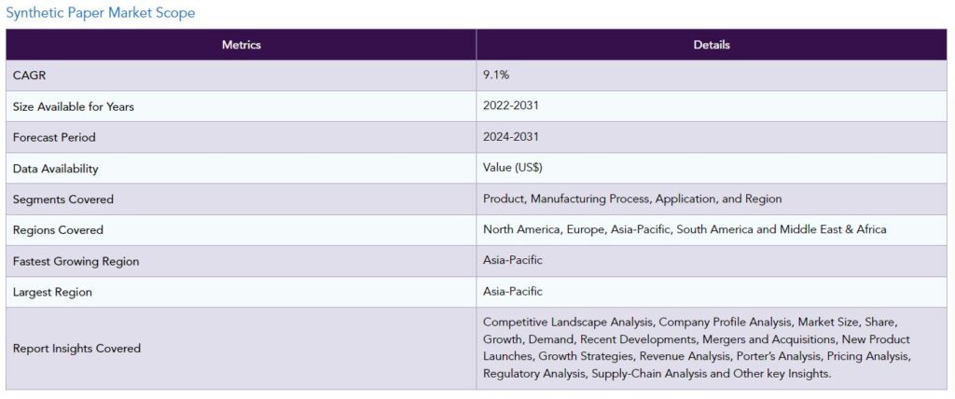Click Asia-Pacific in Fastest Growing Region row
Viewport: 955px width, 399px height.
tap(513, 260)
